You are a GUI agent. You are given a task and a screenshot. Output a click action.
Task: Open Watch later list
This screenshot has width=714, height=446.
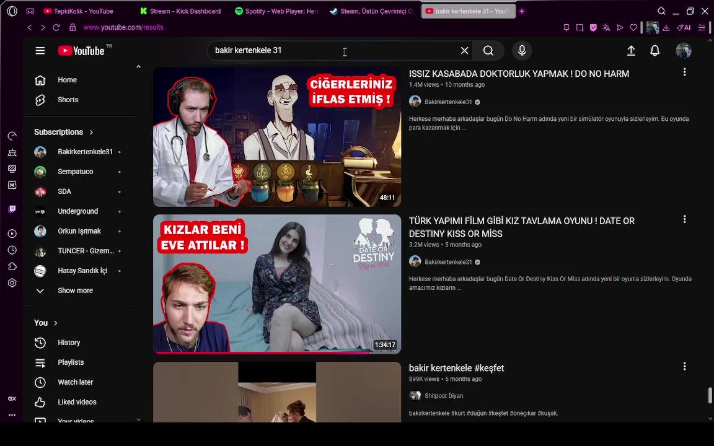pos(75,382)
